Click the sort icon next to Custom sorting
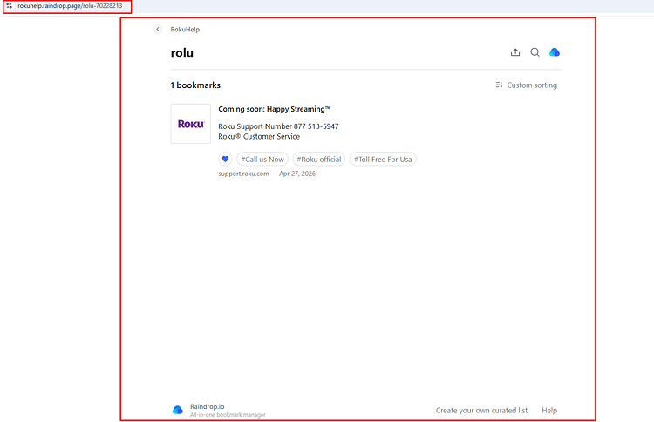 pos(499,85)
